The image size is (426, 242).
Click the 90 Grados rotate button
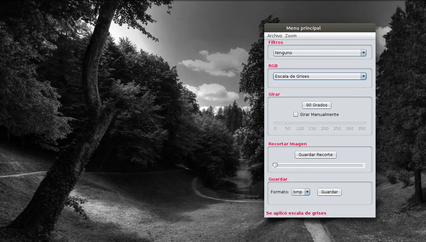tap(317, 105)
